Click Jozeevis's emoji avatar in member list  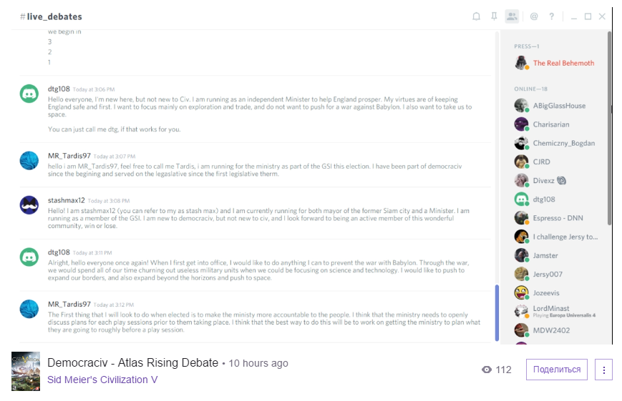tap(522, 292)
